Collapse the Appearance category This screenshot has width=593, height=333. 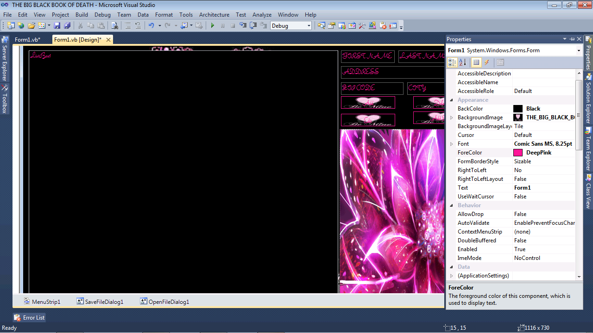[x=452, y=100]
